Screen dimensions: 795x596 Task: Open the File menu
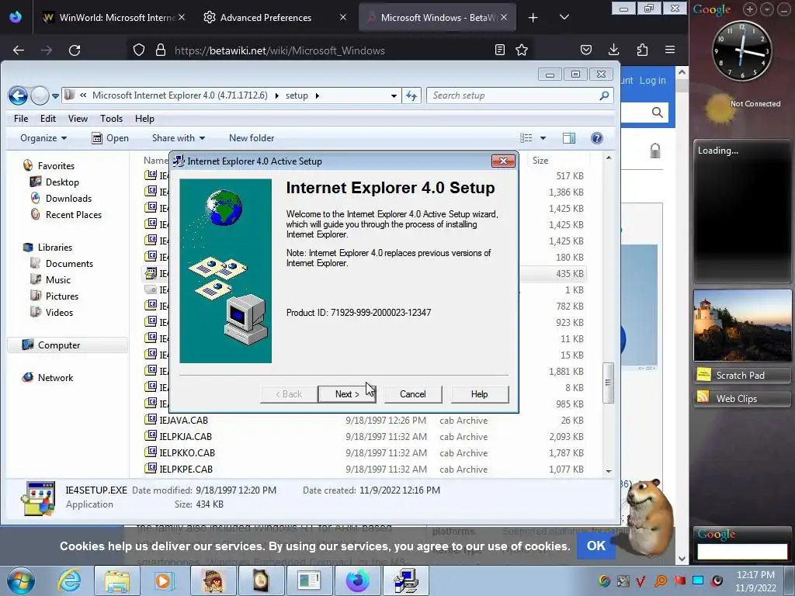(x=21, y=119)
